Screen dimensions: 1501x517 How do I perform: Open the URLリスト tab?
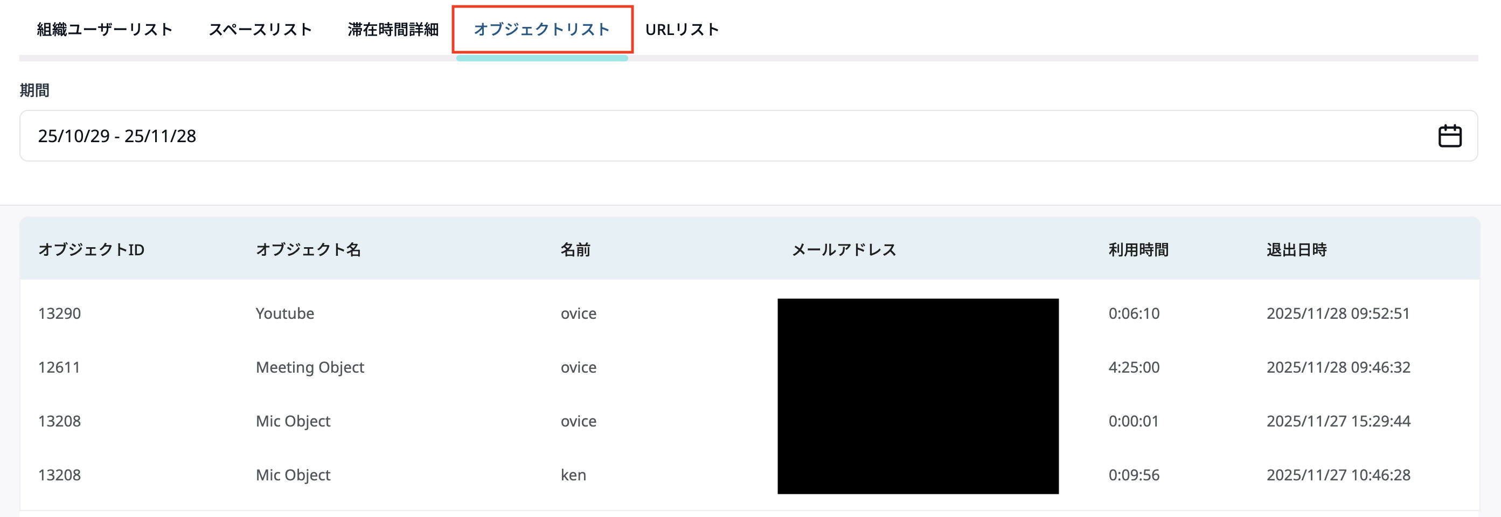click(x=682, y=29)
